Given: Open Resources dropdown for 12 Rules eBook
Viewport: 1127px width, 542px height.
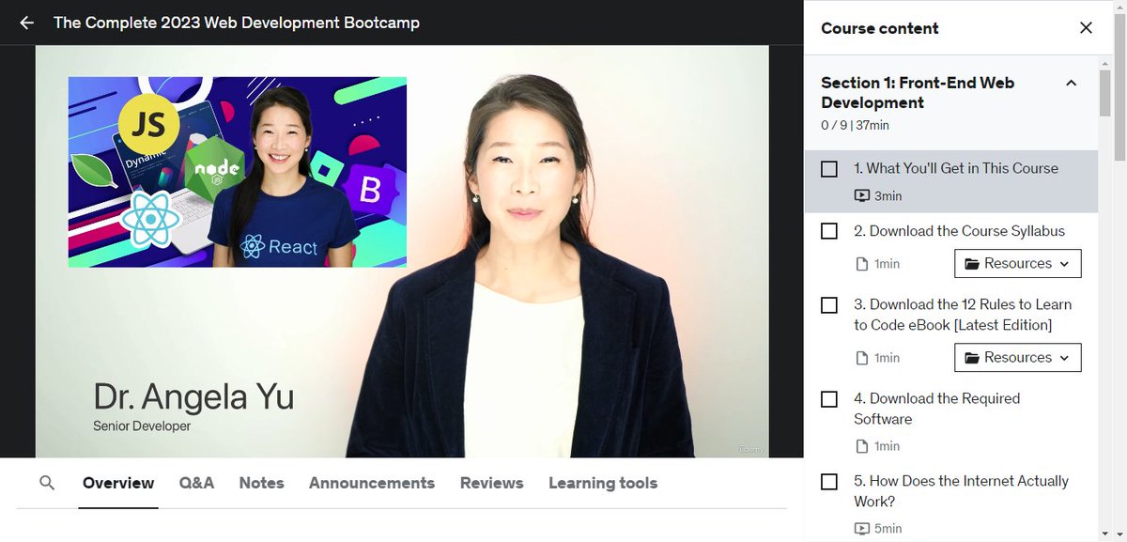Looking at the screenshot, I should (1018, 357).
